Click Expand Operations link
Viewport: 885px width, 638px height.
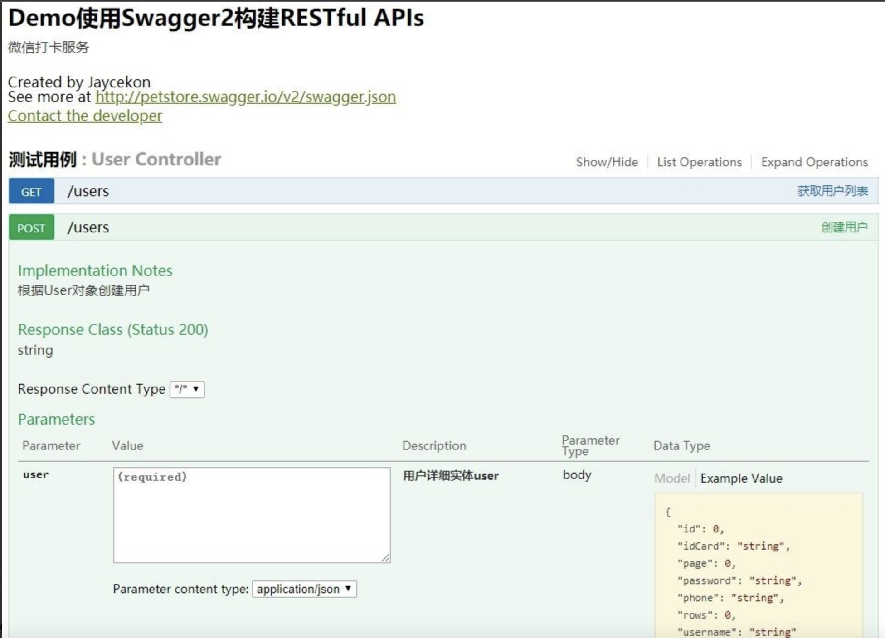tap(814, 162)
